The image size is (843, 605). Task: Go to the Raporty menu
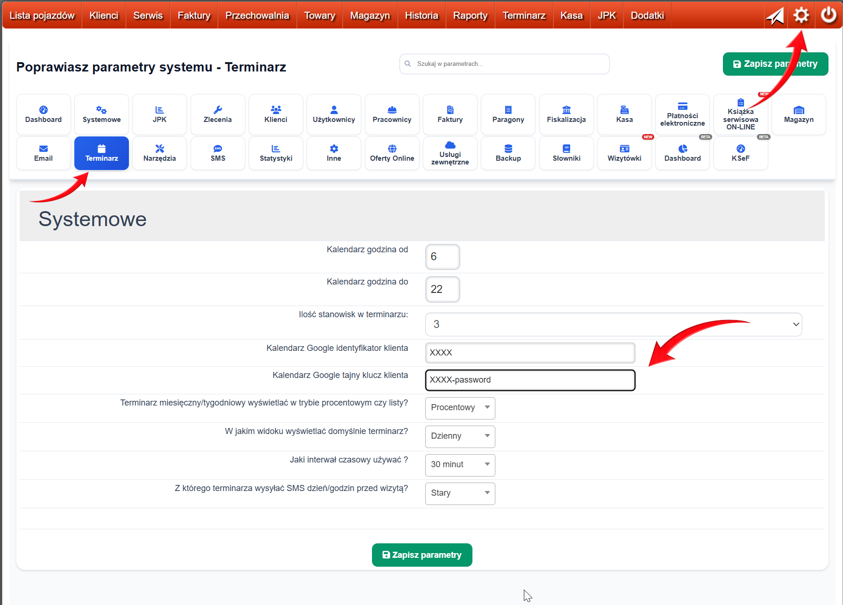[x=470, y=15]
